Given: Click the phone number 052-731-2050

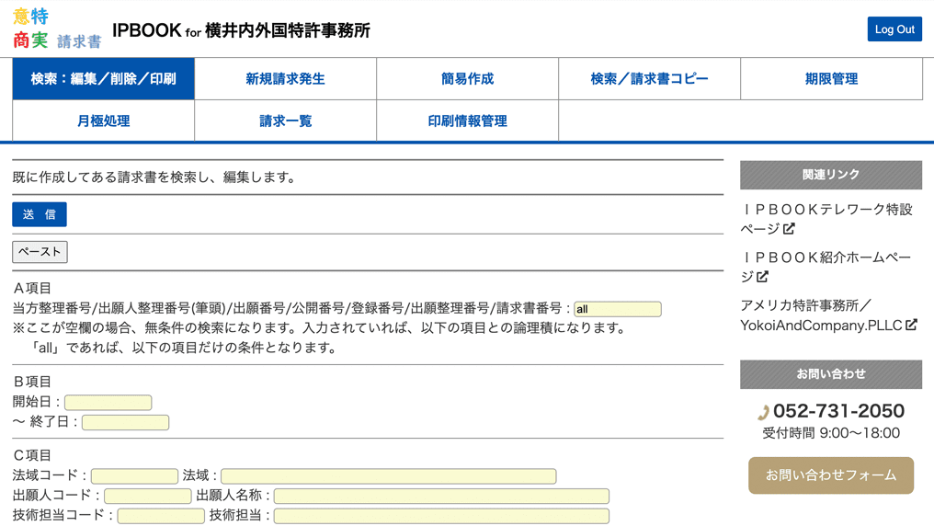Looking at the screenshot, I should point(838,411).
